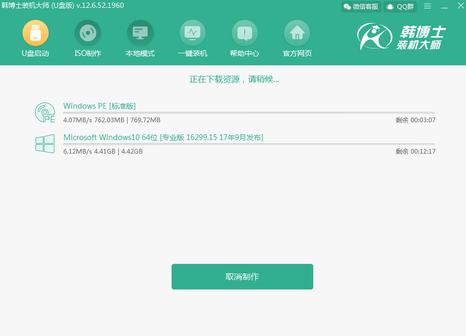Screen dimensions: 466x336
Task: Open the ISO制作 (ISO creation) tool
Action: [x=87, y=38]
